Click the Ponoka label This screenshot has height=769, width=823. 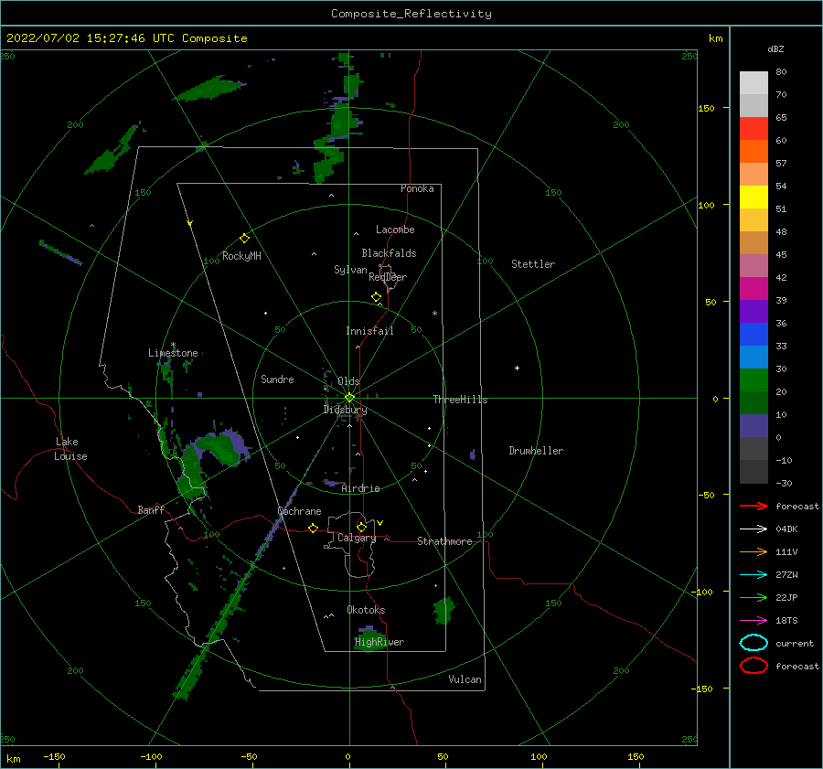pos(417,189)
